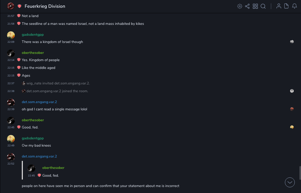
Task: Click oberthesober's name inside the quoted reply
Action: [x=53, y=168]
